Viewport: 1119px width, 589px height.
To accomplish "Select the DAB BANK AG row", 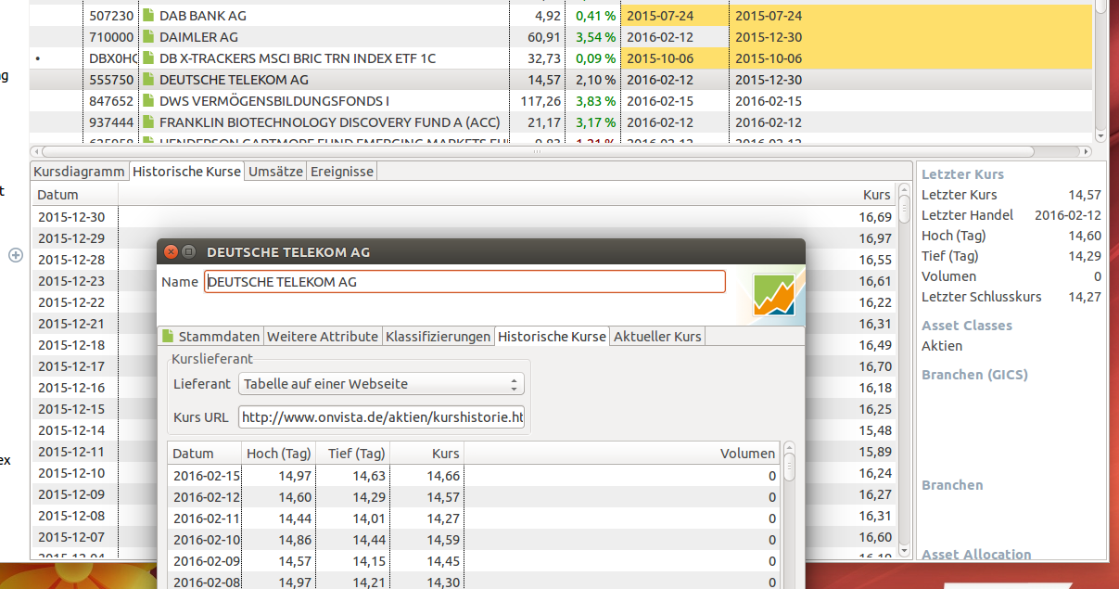I will coord(562,16).
